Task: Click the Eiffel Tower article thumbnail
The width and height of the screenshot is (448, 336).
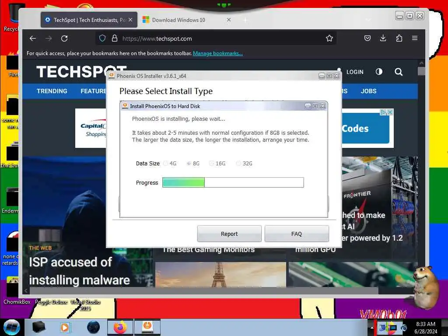Action: pyautogui.click(x=220, y=275)
